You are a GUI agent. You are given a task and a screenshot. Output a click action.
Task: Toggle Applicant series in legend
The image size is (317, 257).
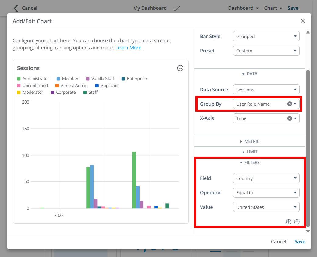click(107, 86)
